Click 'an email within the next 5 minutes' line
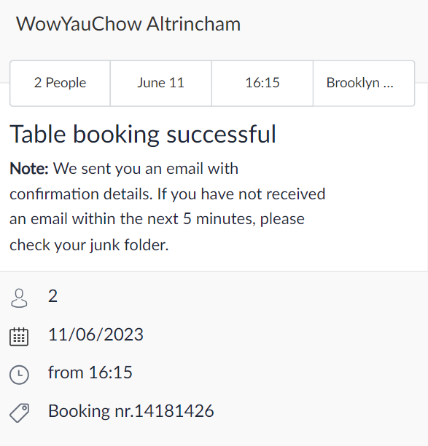 pos(157,219)
